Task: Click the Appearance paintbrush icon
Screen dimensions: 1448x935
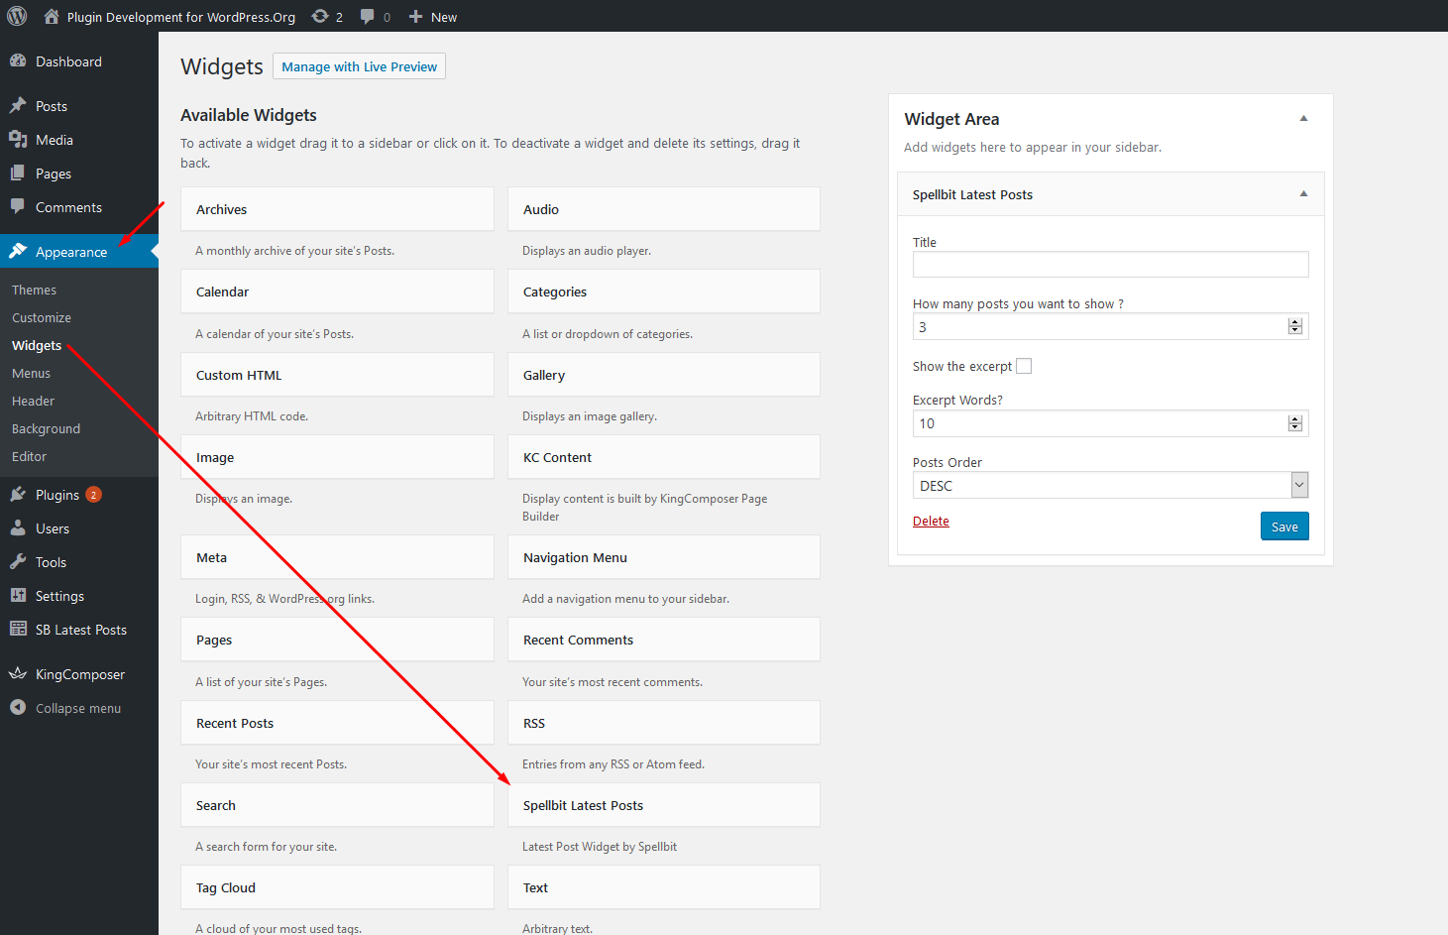Action: pyautogui.click(x=18, y=252)
